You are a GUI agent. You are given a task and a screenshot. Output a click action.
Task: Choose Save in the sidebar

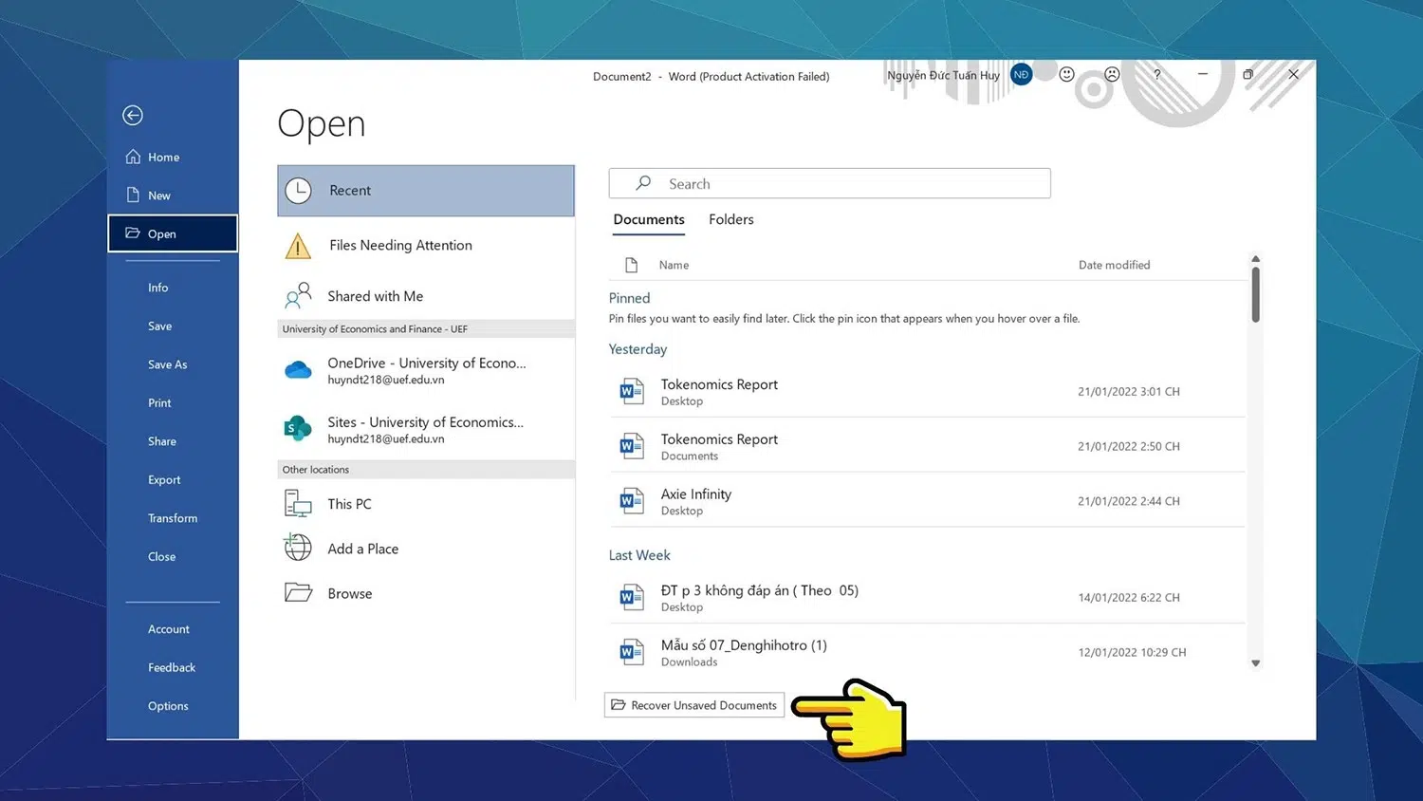pyautogui.click(x=173, y=326)
